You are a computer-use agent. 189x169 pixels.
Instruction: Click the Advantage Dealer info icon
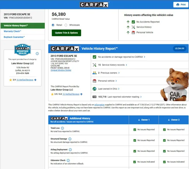click(37, 54)
